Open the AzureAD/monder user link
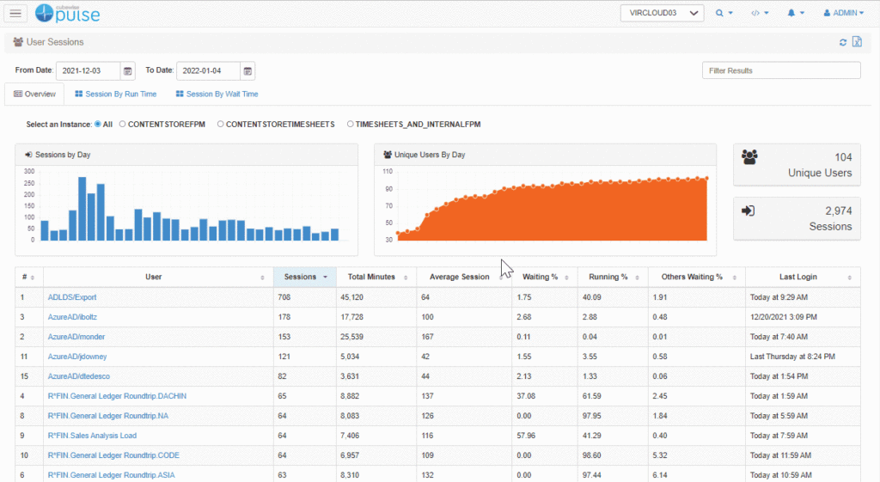The width and height of the screenshot is (880, 482). [76, 337]
